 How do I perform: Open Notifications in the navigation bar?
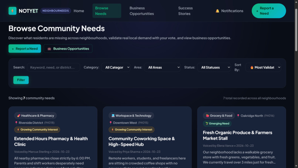[x=229, y=11]
